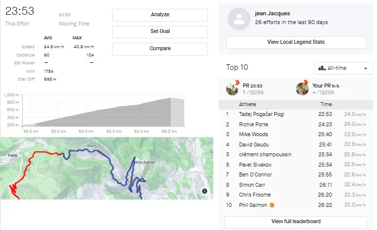Image resolution: width=377 pixels, height=230 pixels.
Task: Open the All-time leaderboard filter dropdown
Action: [x=343, y=68]
